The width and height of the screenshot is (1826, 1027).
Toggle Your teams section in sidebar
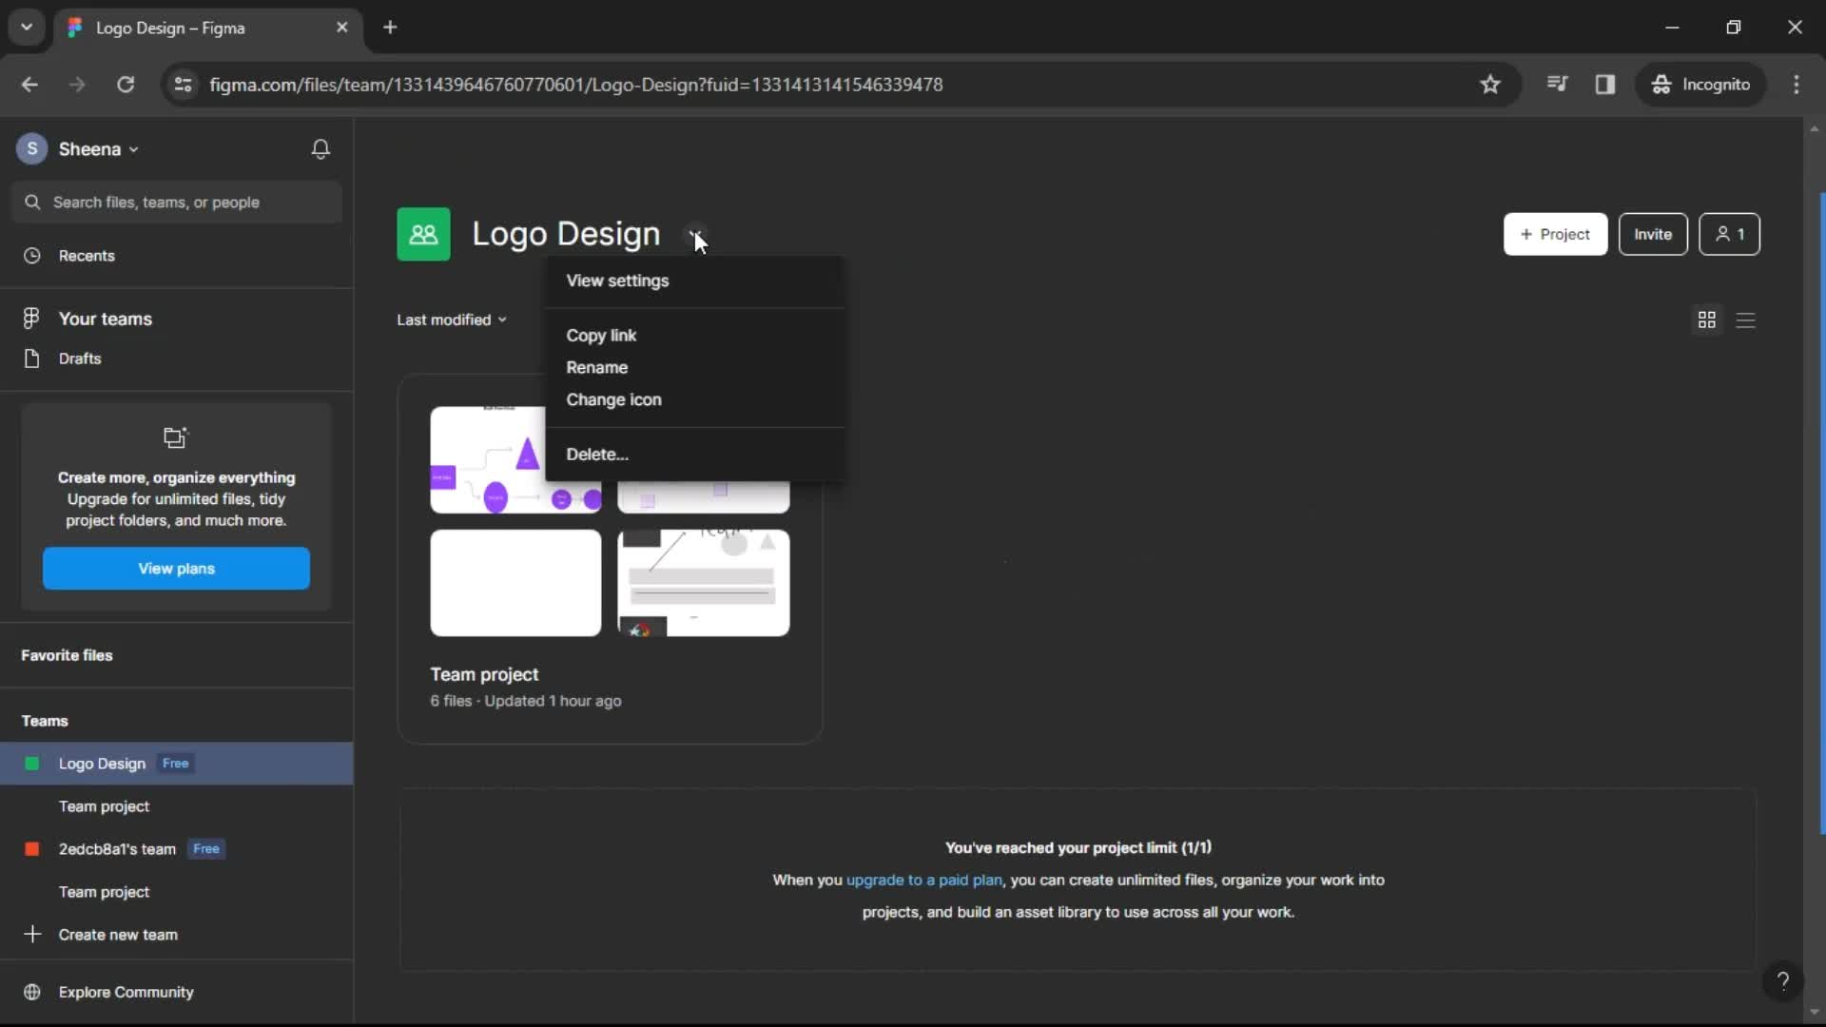(x=104, y=318)
